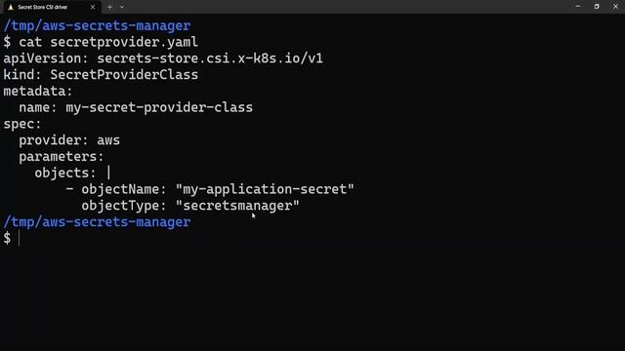
Task: Click the 'cat secretprovider.yaml' command text
Action: (x=108, y=42)
